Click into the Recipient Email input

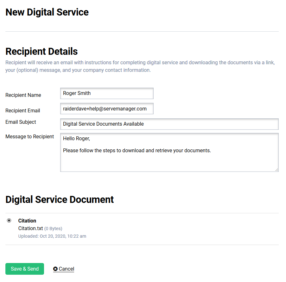[x=107, y=109]
